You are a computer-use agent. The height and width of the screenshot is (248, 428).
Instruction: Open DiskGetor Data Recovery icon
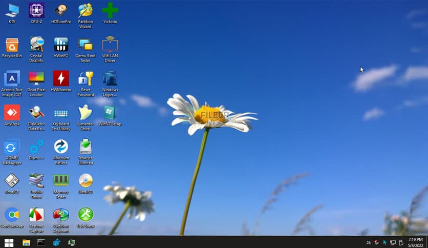tap(36, 118)
